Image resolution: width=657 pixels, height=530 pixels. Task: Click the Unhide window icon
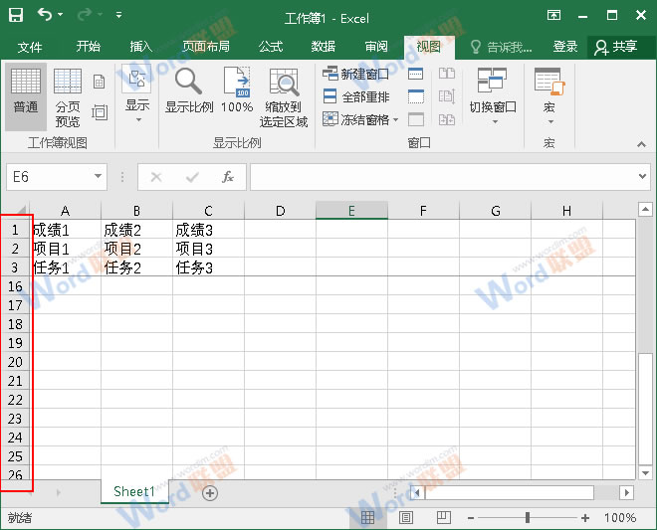tap(416, 119)
